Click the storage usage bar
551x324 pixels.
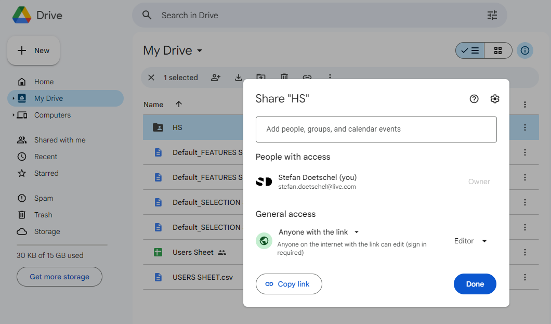[62, 245]
